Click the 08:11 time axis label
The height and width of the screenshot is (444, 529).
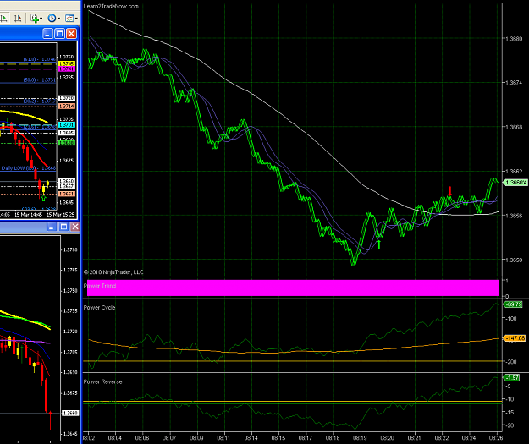223,438
